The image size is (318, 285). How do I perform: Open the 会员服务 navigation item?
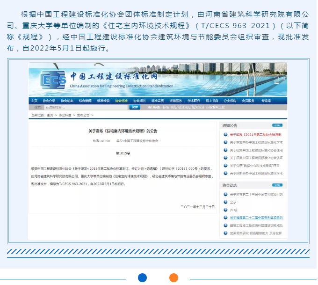tap(248, 101)
